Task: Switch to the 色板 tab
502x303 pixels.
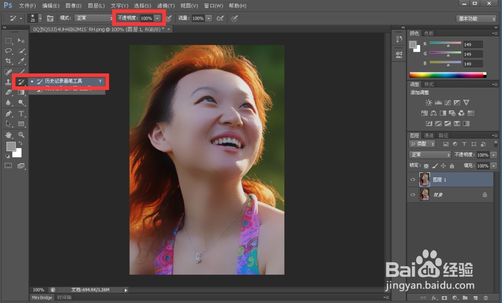Action: 429,33
